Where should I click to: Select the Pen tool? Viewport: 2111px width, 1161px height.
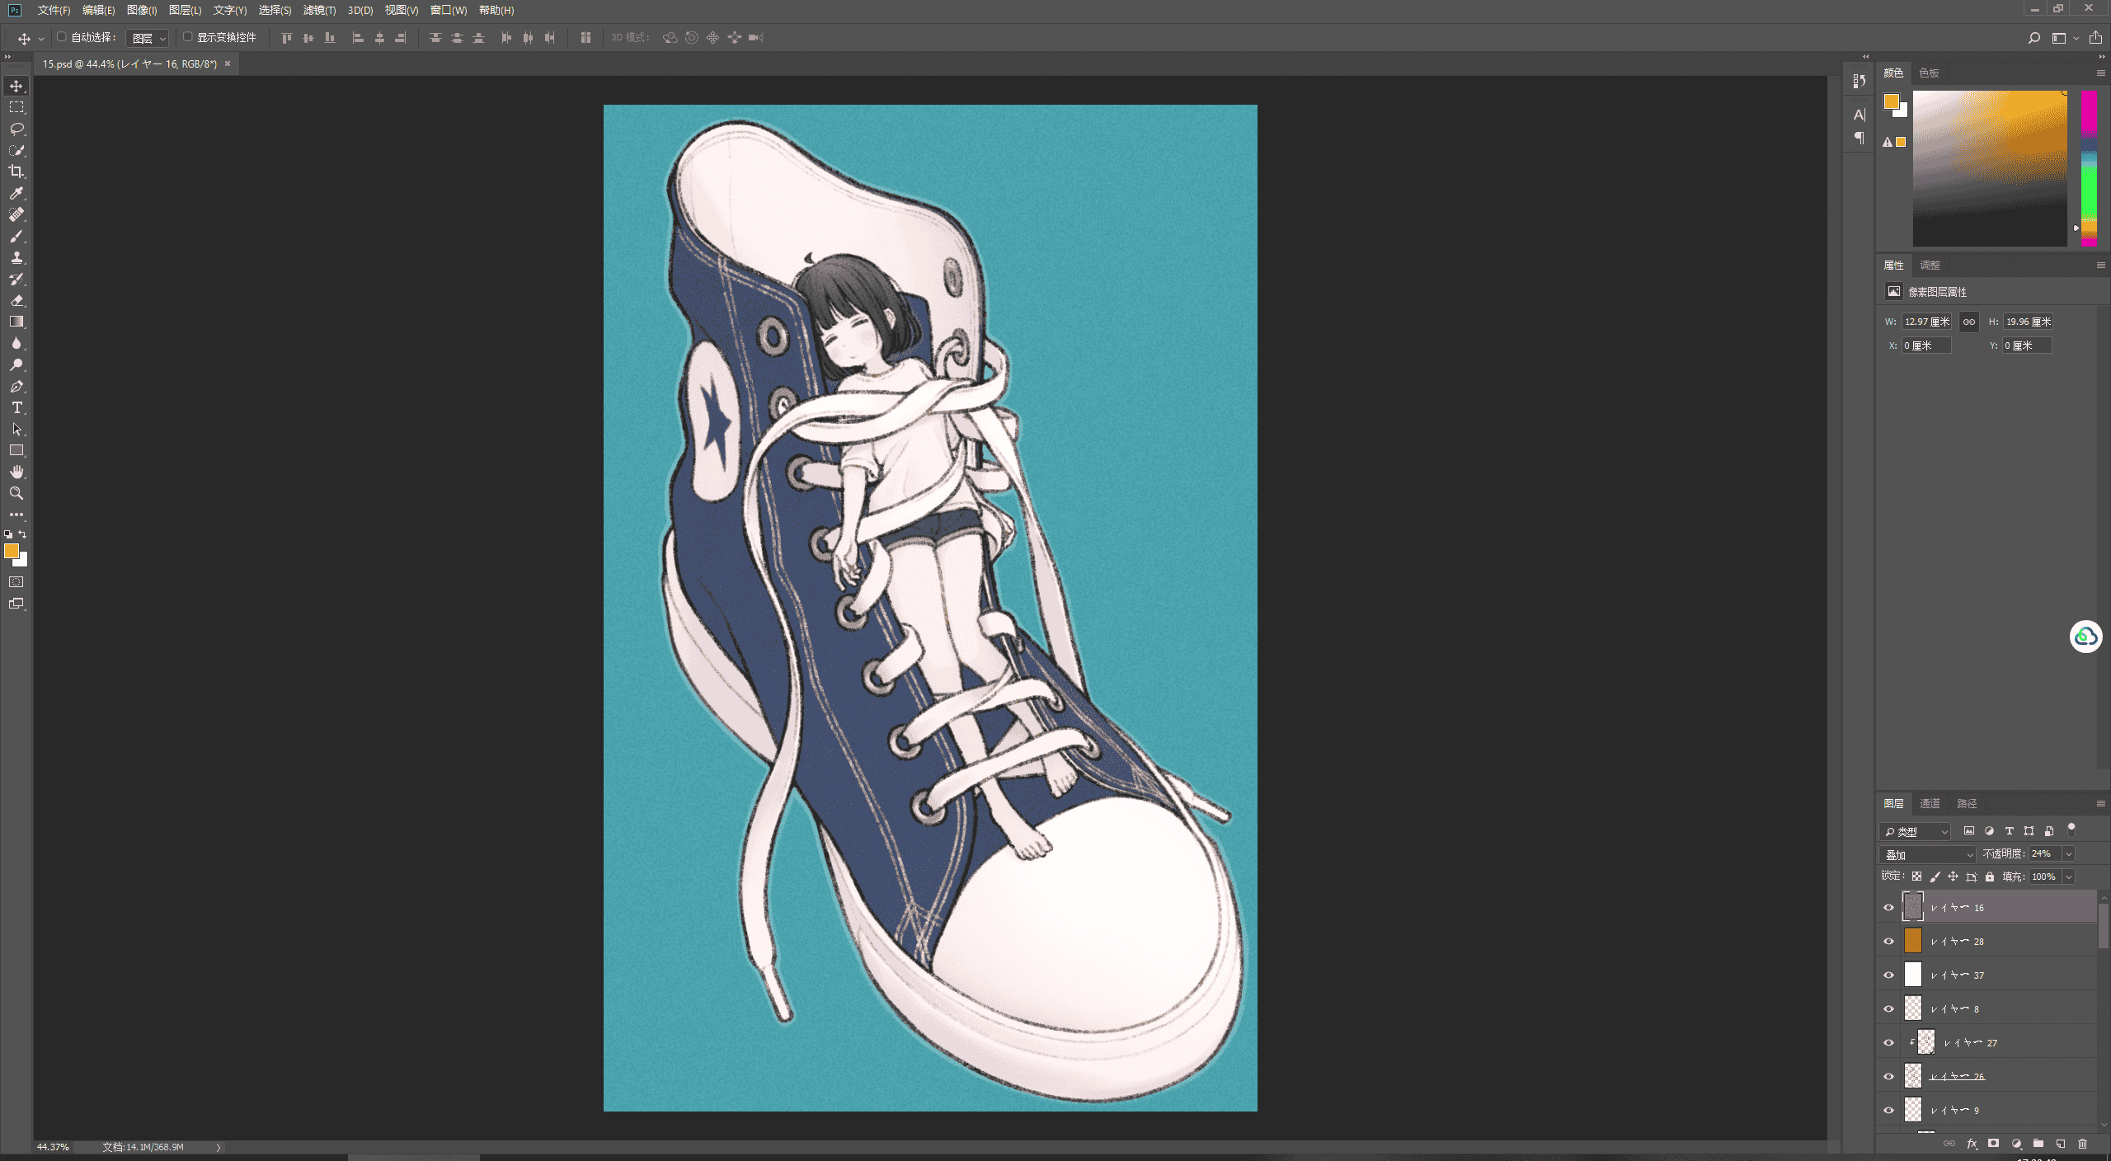(x=16, y=386)
